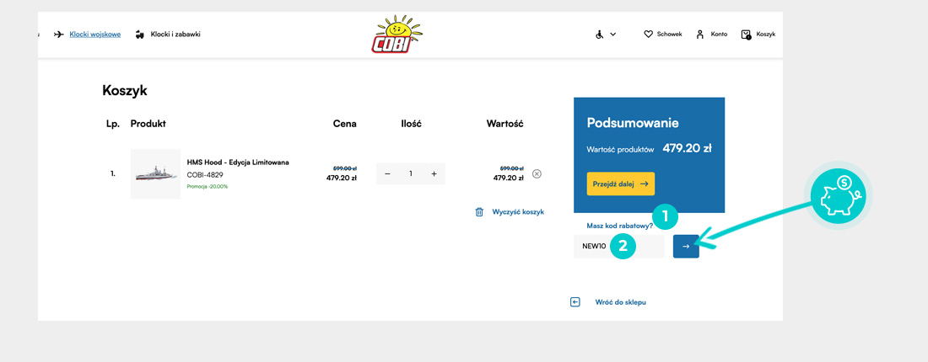Apply discount code with the arrow button
928x362 pixels.
coord(686,246)
